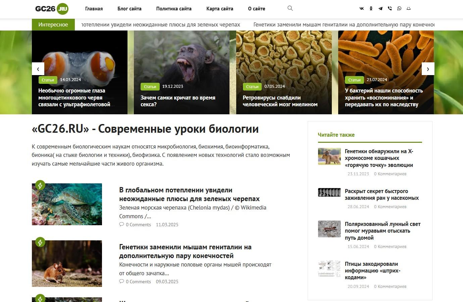Open the Карта сайта menu item
463x302 pixels.
pyautogui.click(x=220, y=9)
